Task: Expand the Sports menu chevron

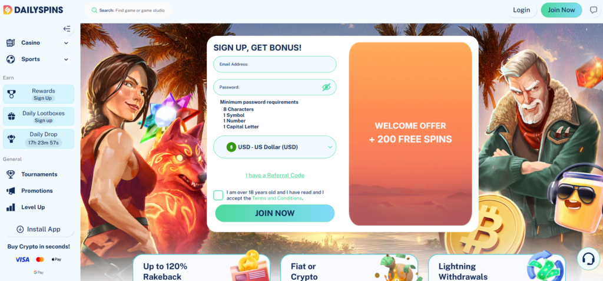Action: 66,59
